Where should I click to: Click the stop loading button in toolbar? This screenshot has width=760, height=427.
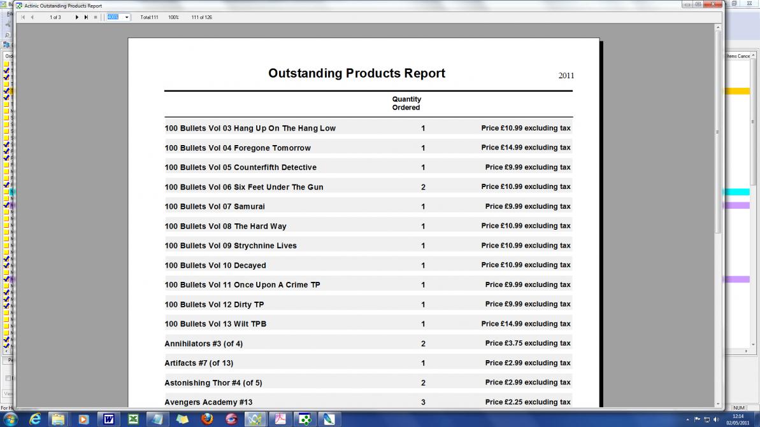click(96, 17)
